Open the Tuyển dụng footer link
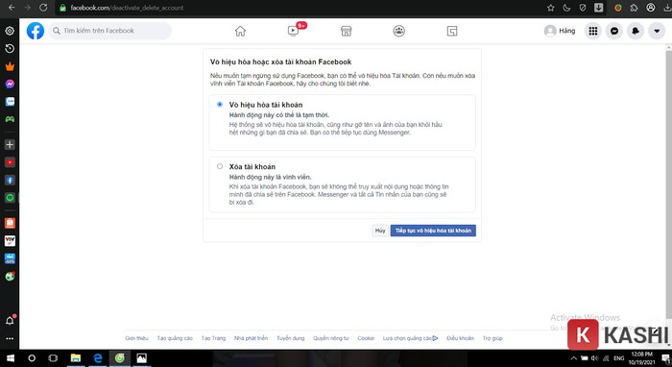Image resolution: width=672 pixels, height=367 pixels. coord(291,338)
